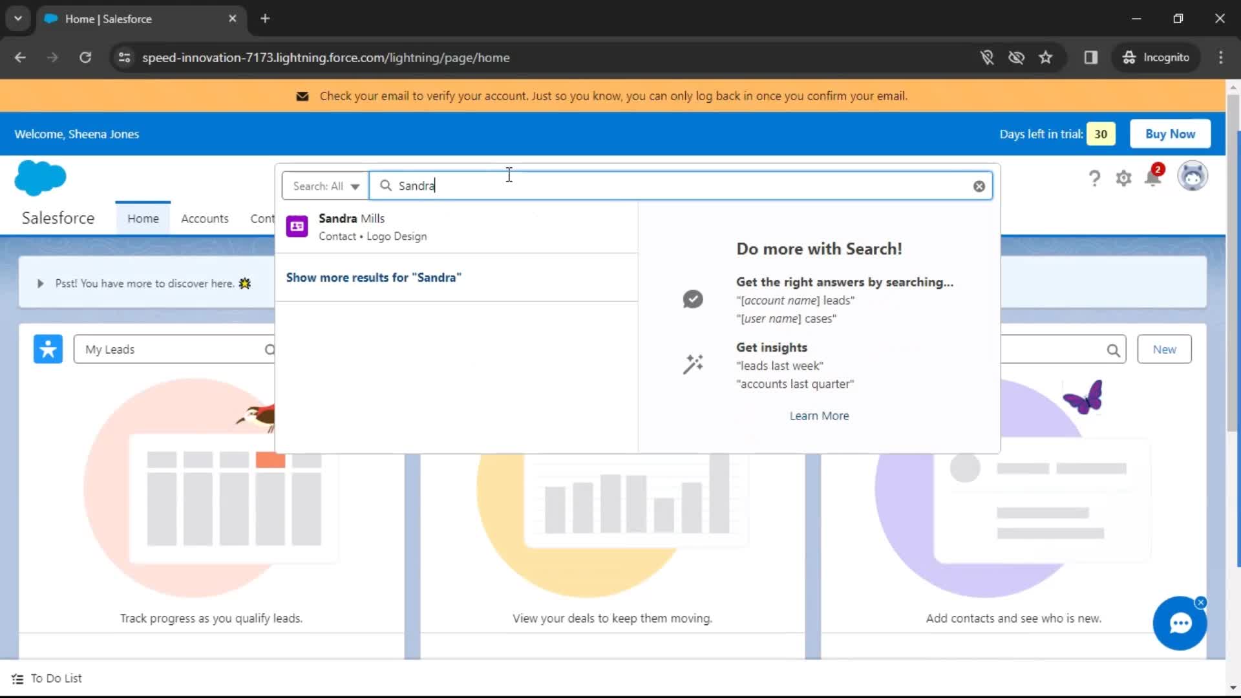Click the "Get insights" text
Screen dimensions: 1241x698
click(x=772, y=347)
